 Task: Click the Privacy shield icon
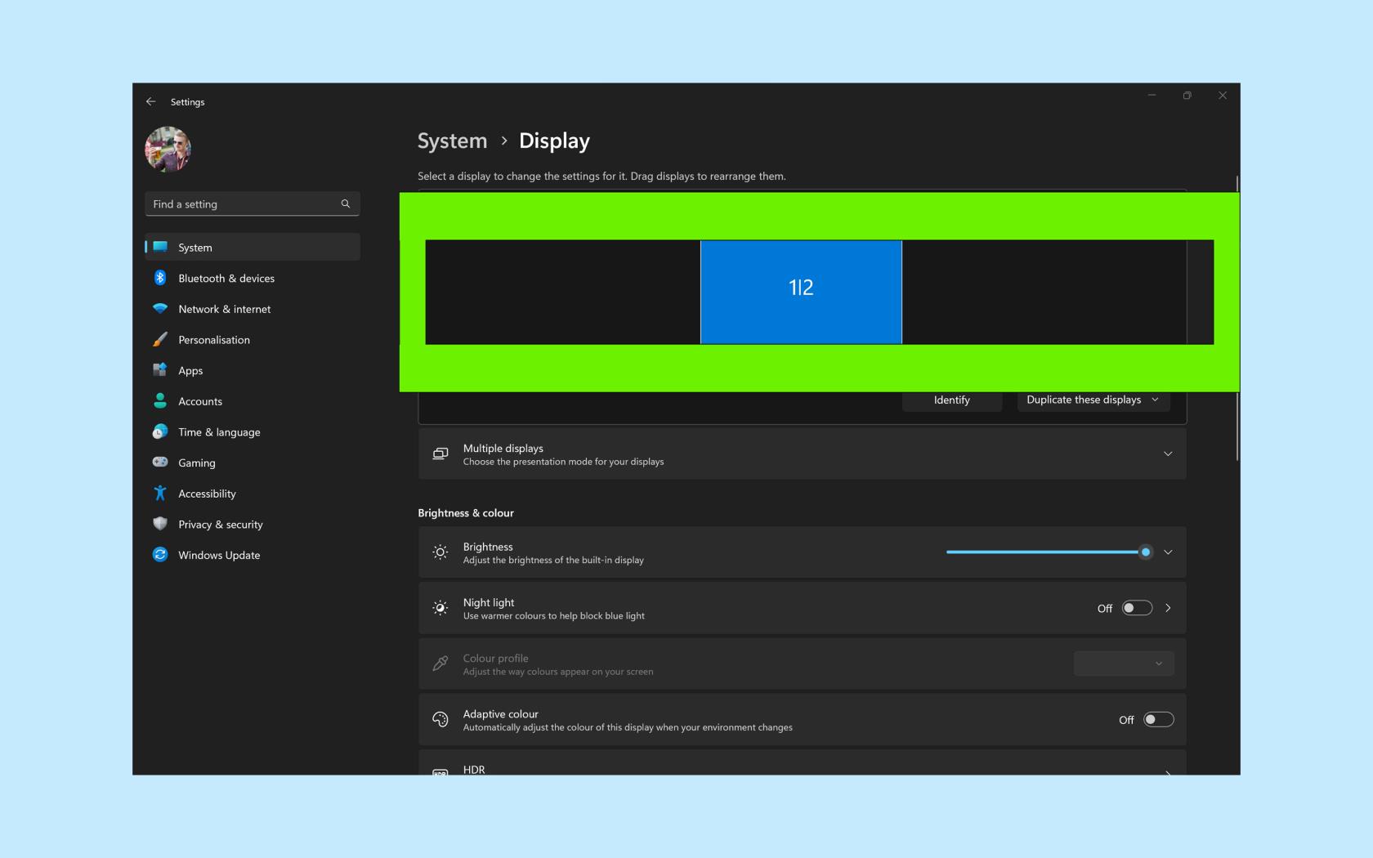pos(160,524)
